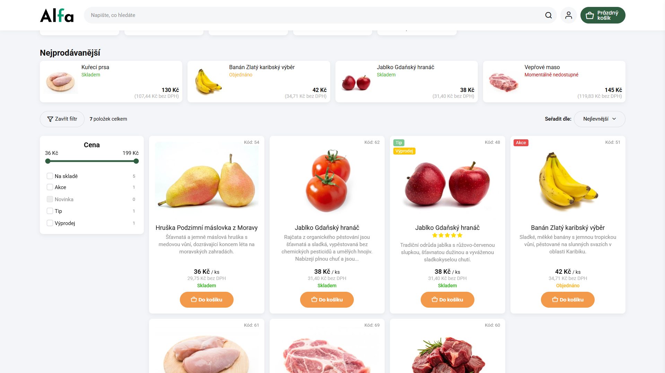Click the maximum price slider handle
The height and width of the screenshot is (373, 665).
click(x=136, y=161)
